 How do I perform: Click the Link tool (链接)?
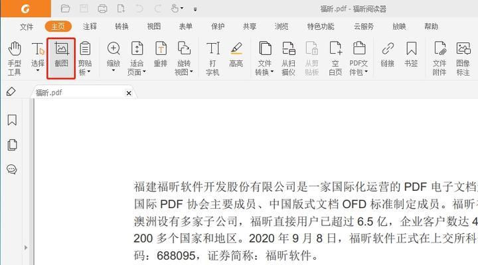coord(388,55)
